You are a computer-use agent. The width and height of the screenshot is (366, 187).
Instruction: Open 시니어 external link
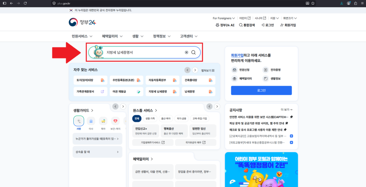260,18
